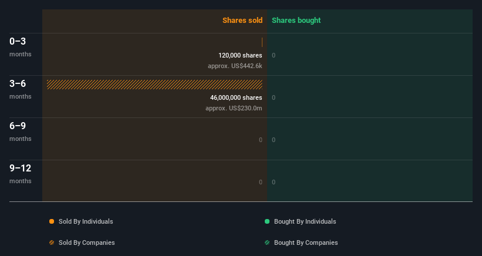482x256 pixels.
Task: Click the 46,000,000 shares value
Action: 236,97
